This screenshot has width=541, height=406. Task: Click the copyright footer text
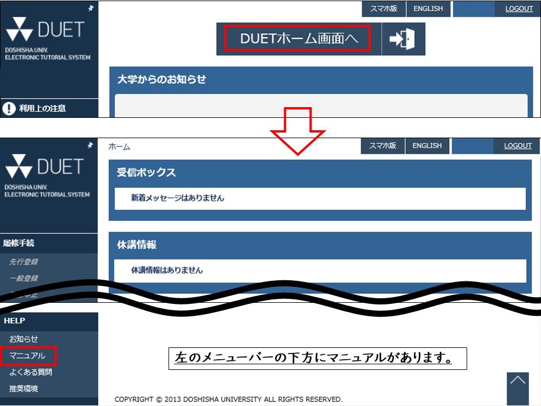coord(228,399)
